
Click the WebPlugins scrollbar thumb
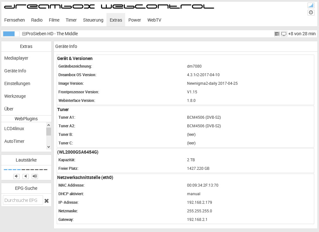(48, 131)
